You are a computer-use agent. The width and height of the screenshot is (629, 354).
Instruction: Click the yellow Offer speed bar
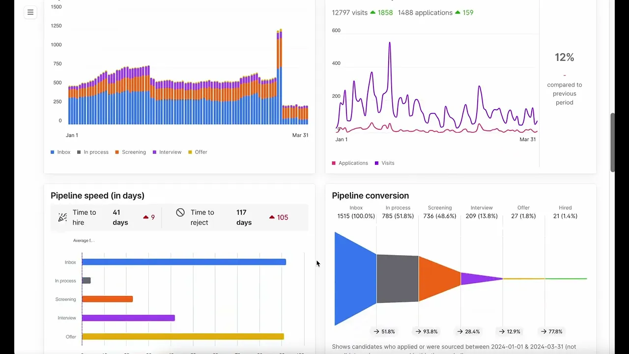[183, 337]
